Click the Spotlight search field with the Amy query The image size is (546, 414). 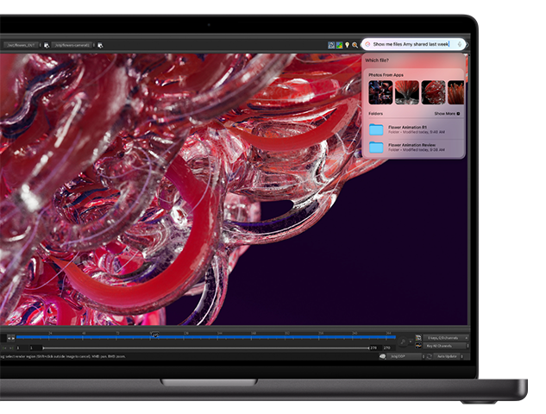coord(414,44)
